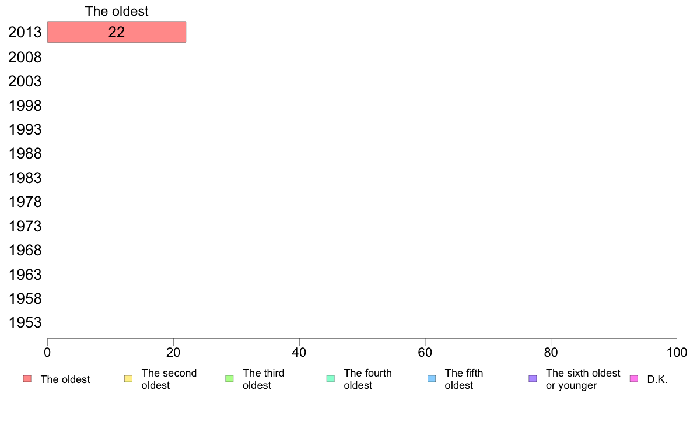Select the 1953 year label
The image size is (693, 429).
(x=25, y=322)
